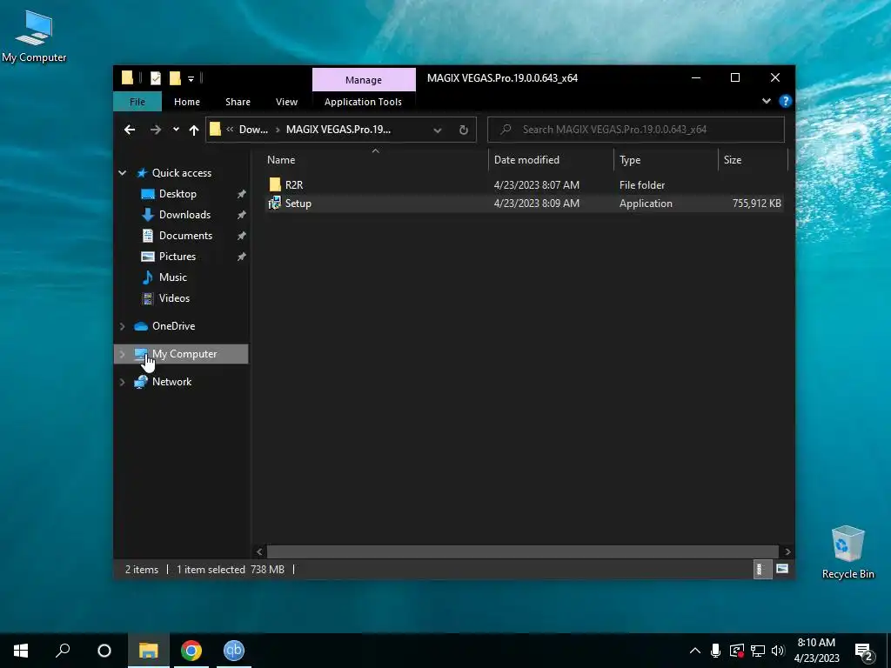The width and height of the screenshot is (891, 668).
Task: Click the horizontal scrollbar's right arrow
Action: pos(787,551)
